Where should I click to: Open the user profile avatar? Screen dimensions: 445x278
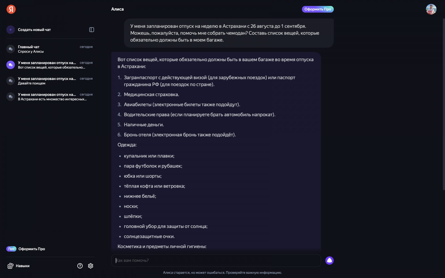431,9
